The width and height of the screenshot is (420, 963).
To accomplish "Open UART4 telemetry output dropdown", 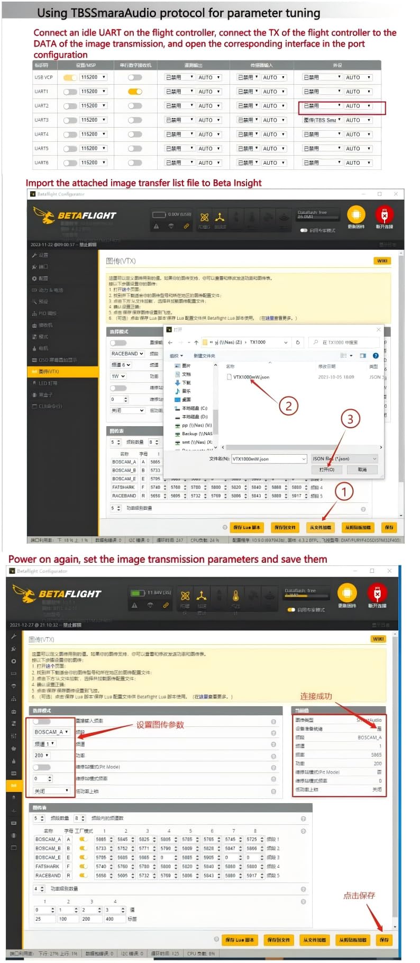I will 180,134.
